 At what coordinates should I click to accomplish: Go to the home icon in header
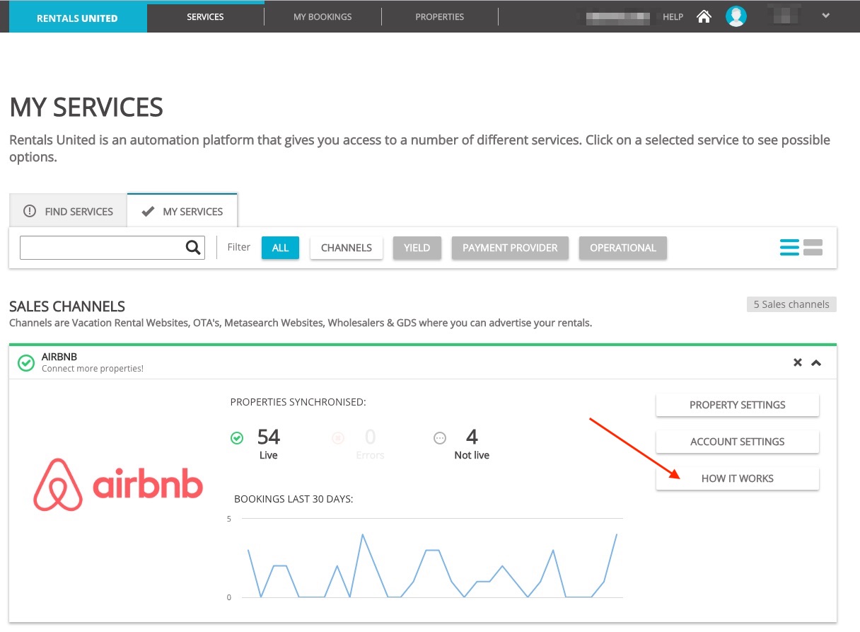(x=704, y=16)
